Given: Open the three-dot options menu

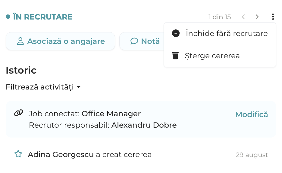Looking at the screenshot, I should pos(273,17).
